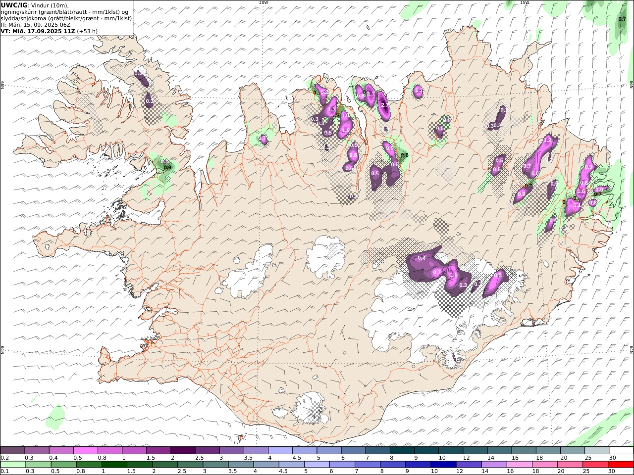Select the bottom-row swatch between 4 and 4.5
Screen dimensions: 634x475
(x=266, y=464)
